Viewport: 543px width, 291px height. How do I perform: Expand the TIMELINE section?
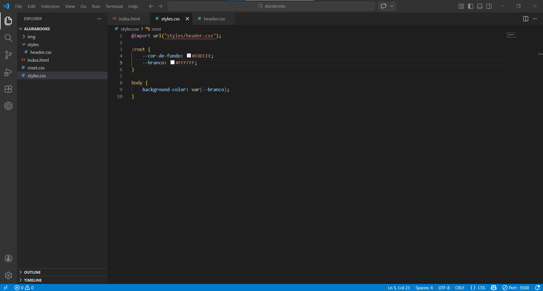[x=33, y=280]
